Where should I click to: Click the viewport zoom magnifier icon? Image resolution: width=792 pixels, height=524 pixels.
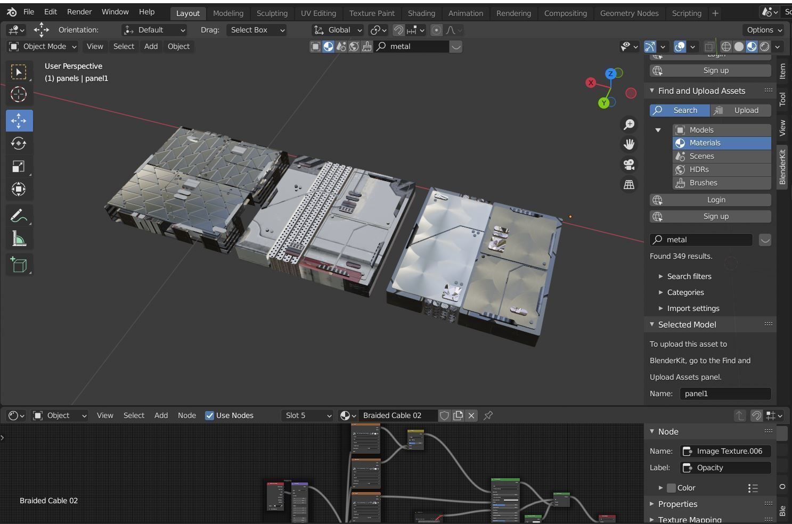629,124
